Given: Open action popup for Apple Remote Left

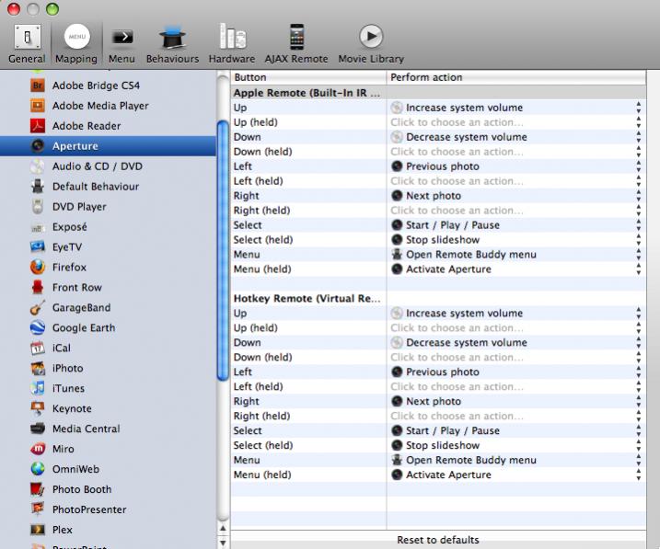Looking at the screenshot, I should tap(639, 166).
